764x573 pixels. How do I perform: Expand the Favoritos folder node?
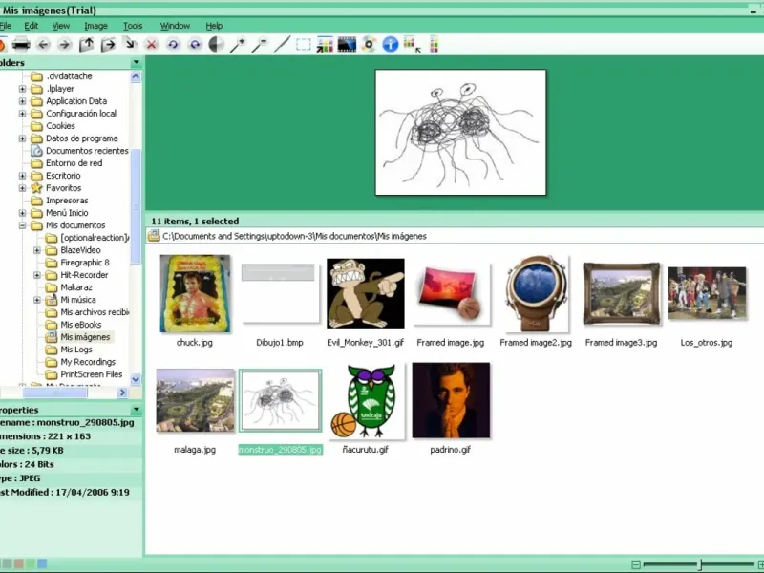(x=22, y=188)
